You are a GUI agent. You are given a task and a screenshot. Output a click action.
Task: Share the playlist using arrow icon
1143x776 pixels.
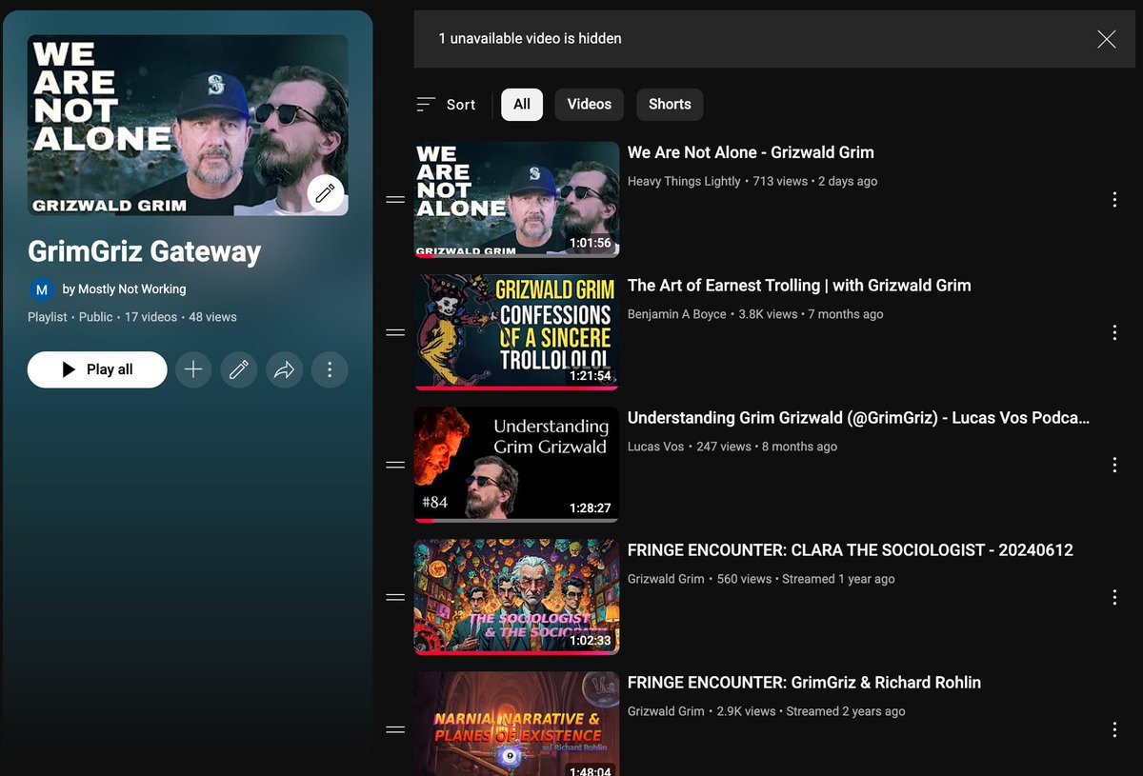tap(285, 369)
